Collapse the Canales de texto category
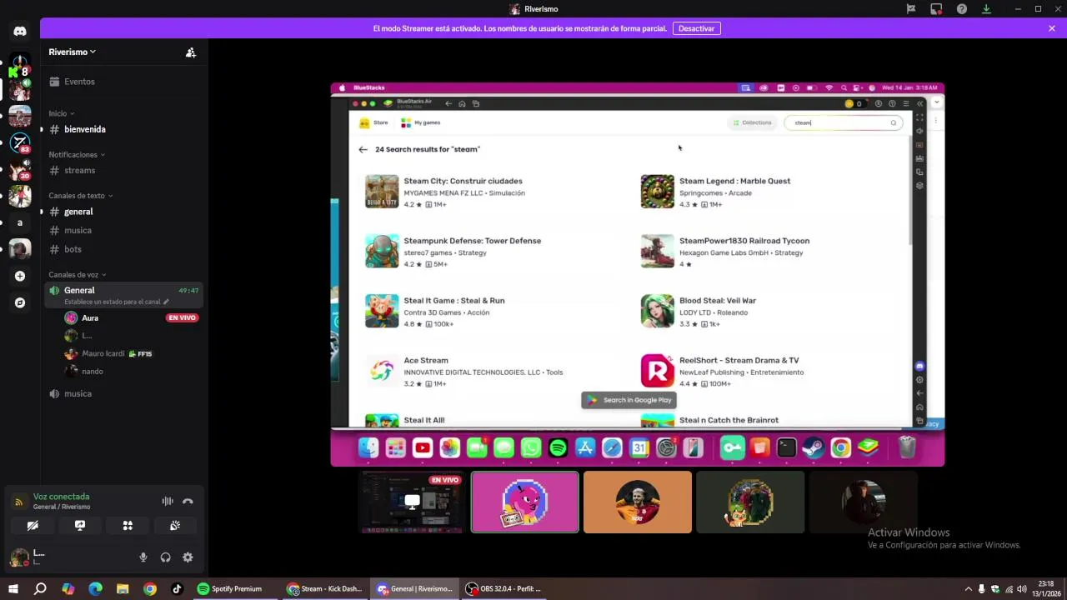This screenshot has height=600, width=1067. (x=80, y=196)
